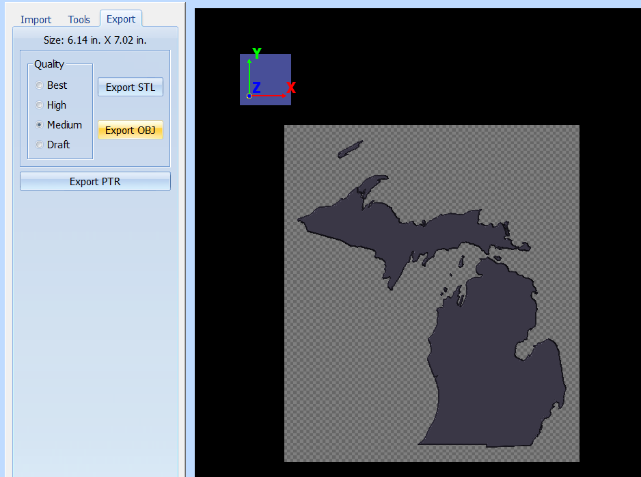Click the Quality group label

pyautogui.click(x=49, y=64)
